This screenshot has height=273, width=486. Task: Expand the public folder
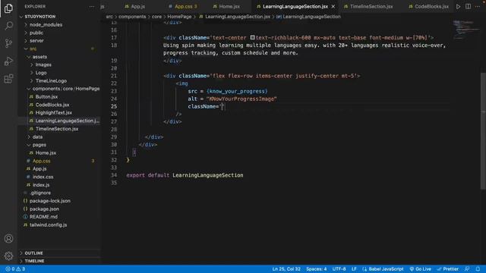(36, 33)
